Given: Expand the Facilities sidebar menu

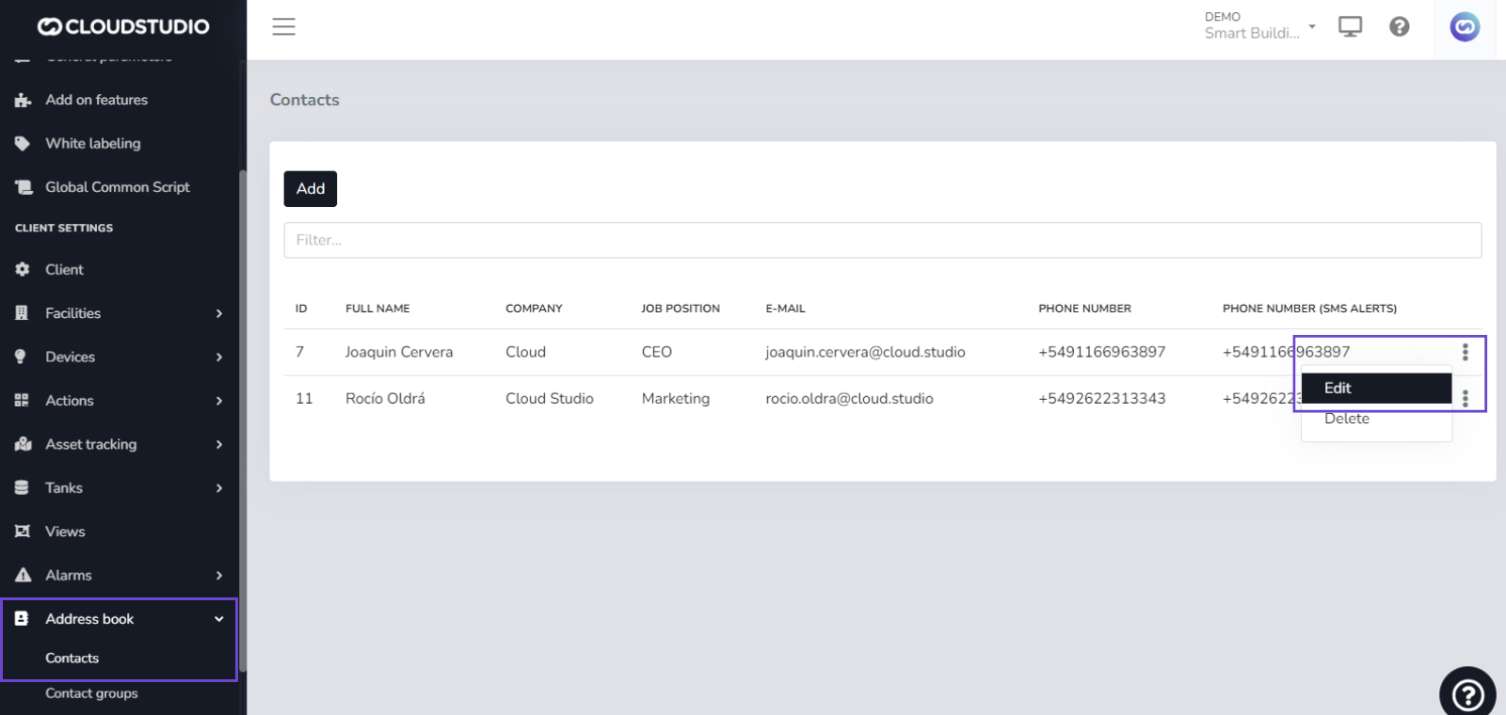Looking at the screenshot, I should pos(119,313).
